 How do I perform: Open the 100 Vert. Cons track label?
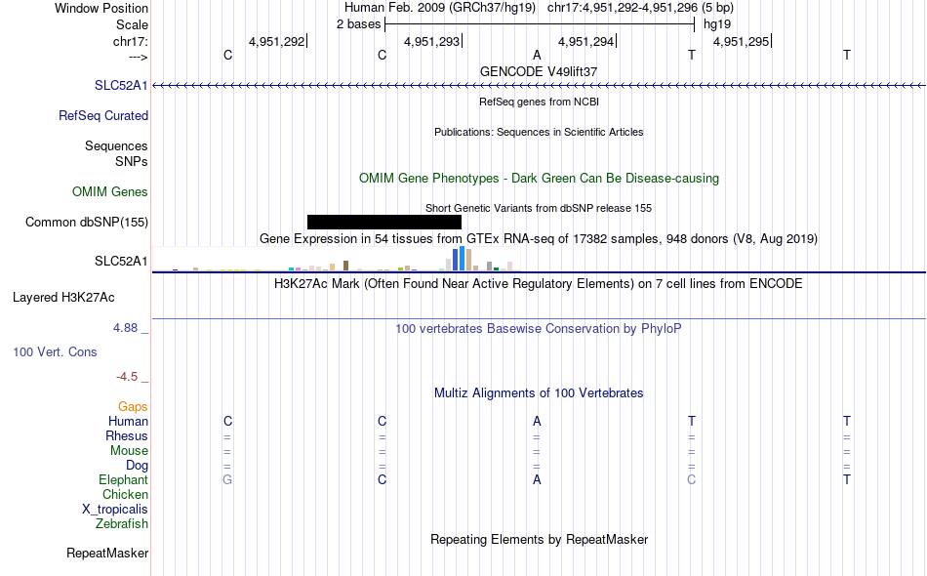[x=55, y=352]
